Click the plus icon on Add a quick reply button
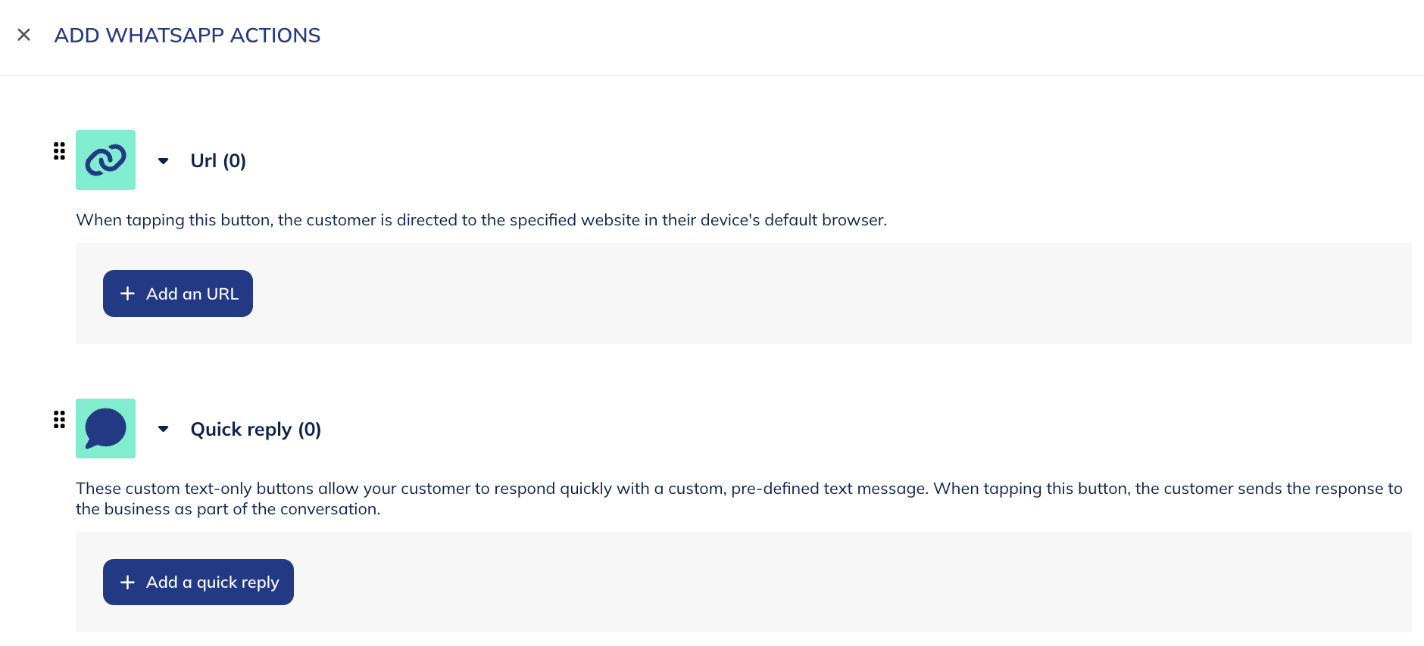This screenshot has width=1424, height=646. click(x=127, y=582)
